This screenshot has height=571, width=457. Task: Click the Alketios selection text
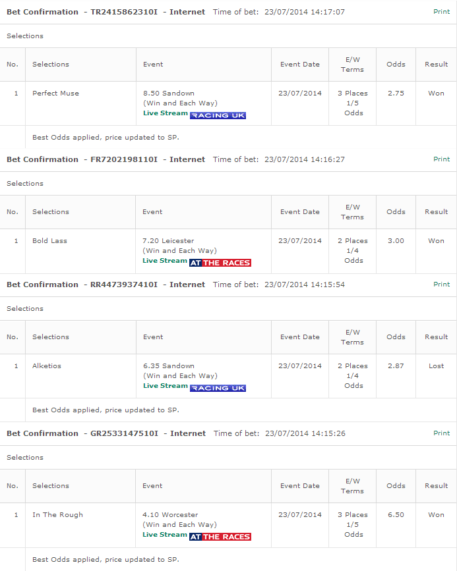(x=47, y=366)
